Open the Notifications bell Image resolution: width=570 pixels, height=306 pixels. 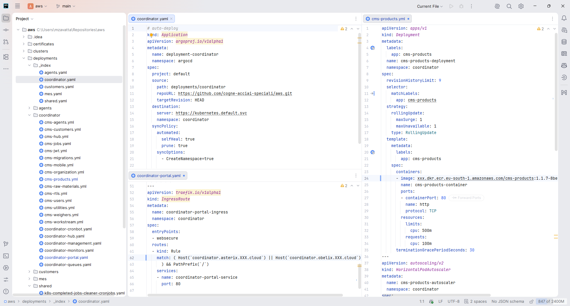[564, 18]
